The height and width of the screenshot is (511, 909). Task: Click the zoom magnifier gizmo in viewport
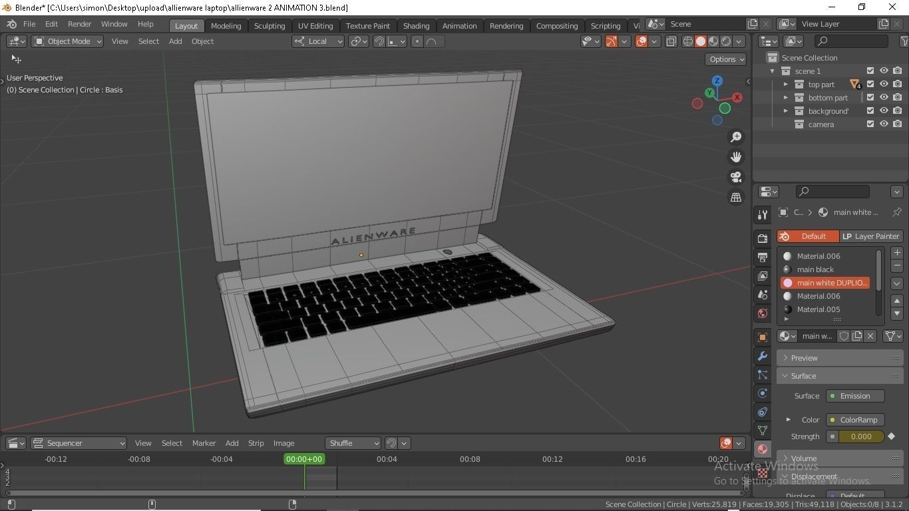[736, 137]
